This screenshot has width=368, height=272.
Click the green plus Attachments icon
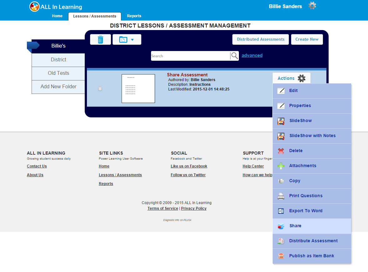pos(281,166)
